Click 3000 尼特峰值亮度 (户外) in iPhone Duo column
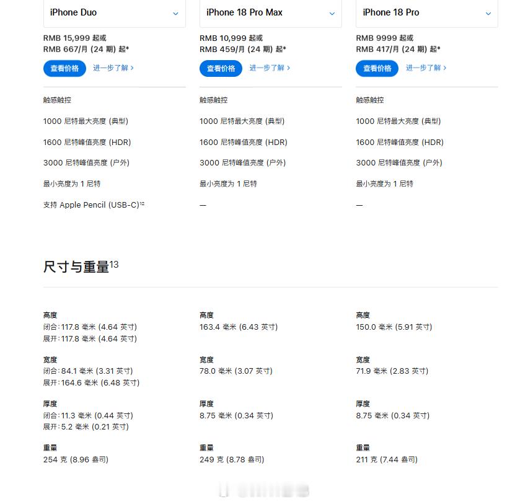 86,163
